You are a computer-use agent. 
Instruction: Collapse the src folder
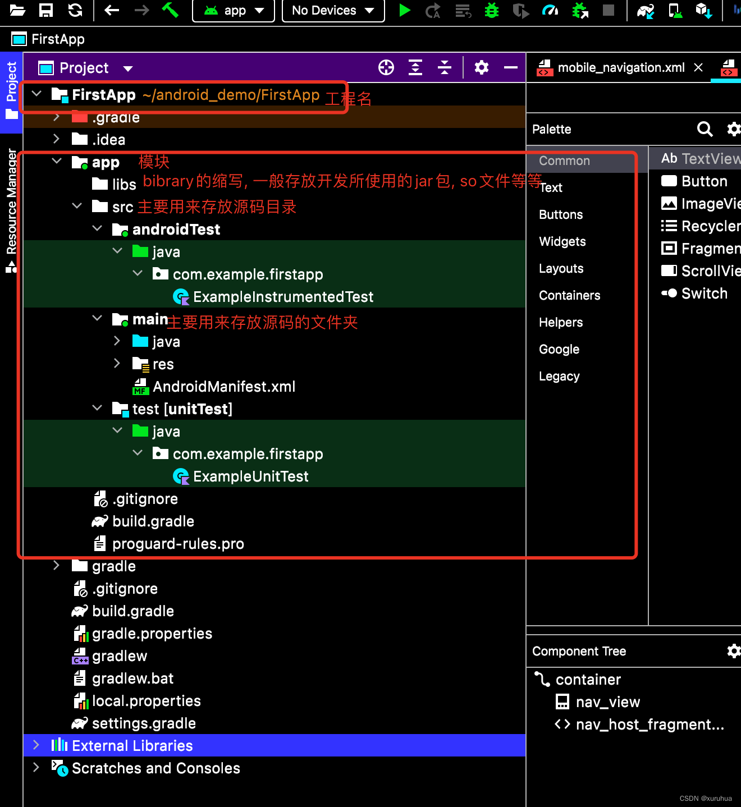point(77,206)
